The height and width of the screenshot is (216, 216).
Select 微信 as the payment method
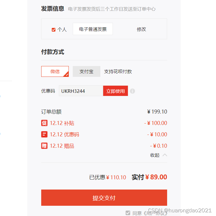[55, 71]
